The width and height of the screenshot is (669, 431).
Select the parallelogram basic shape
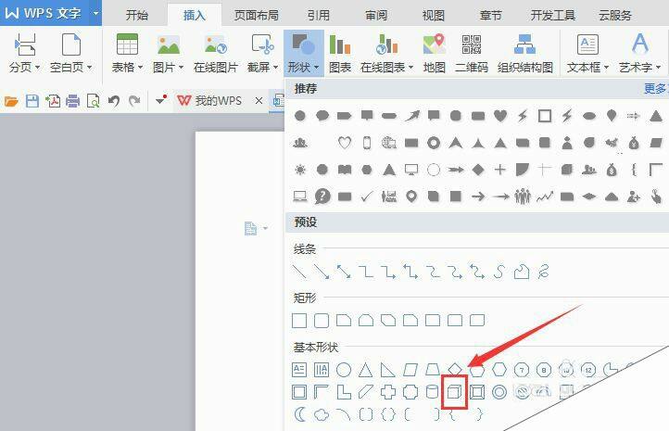(410, 370)
